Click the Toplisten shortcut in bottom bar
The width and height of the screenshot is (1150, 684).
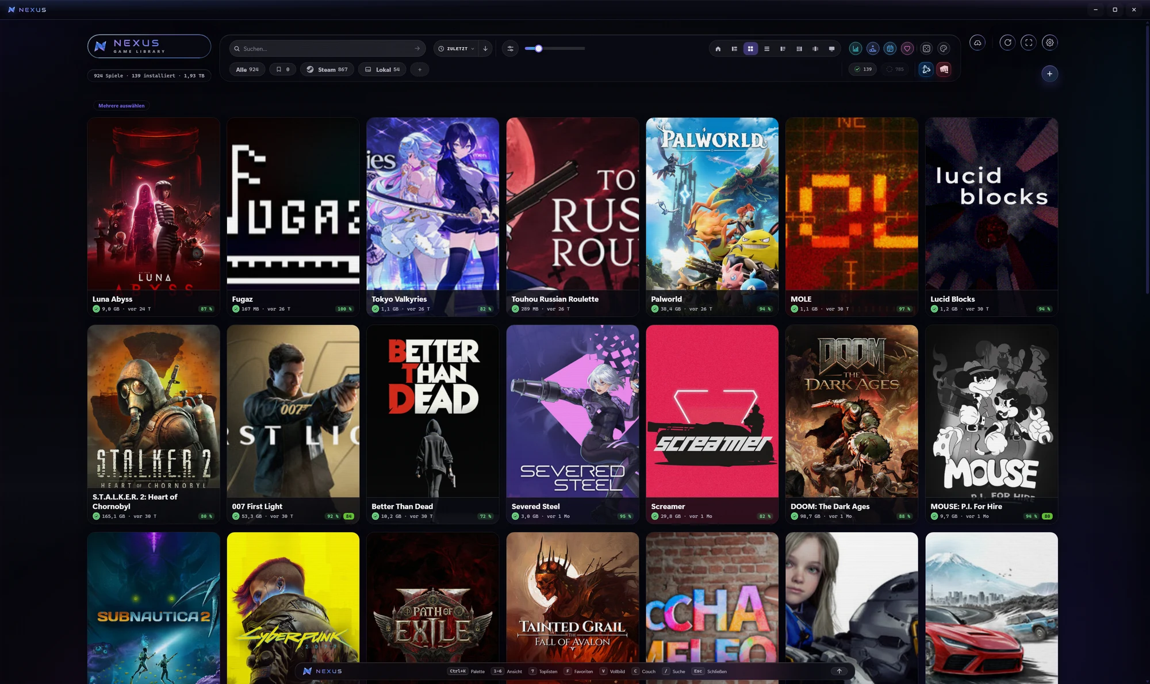pyautogui.click(x=543, y=671)
